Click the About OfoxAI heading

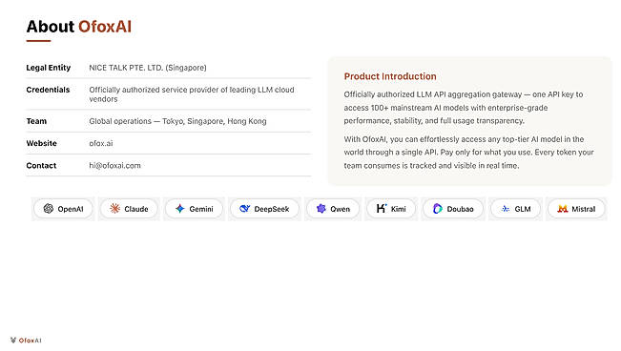79,27
